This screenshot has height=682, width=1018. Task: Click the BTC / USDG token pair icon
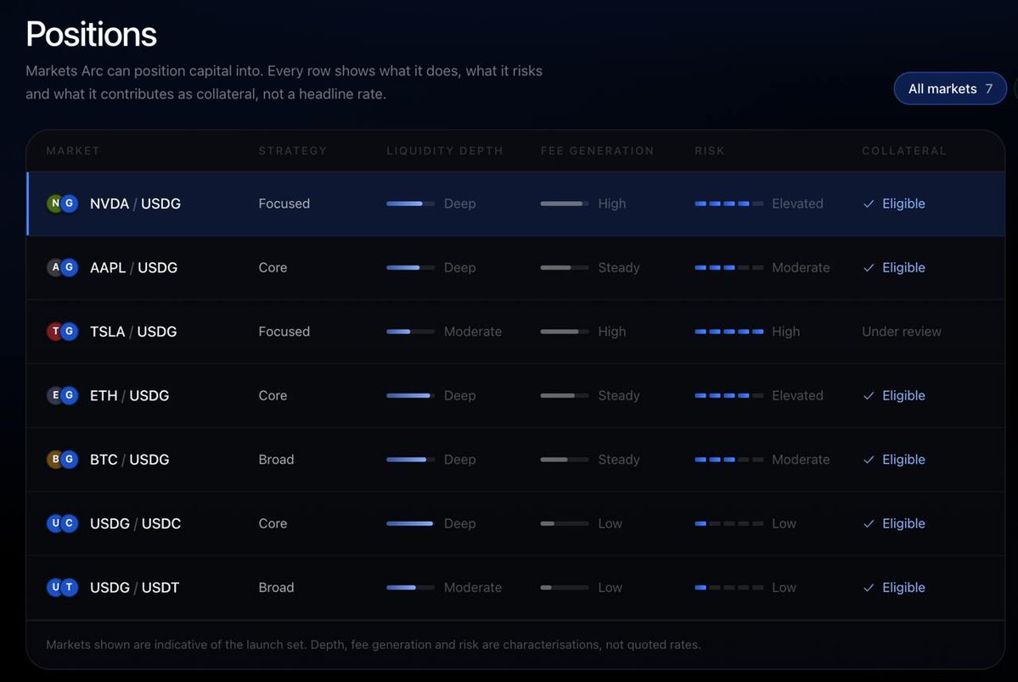[x=62, y=460]
